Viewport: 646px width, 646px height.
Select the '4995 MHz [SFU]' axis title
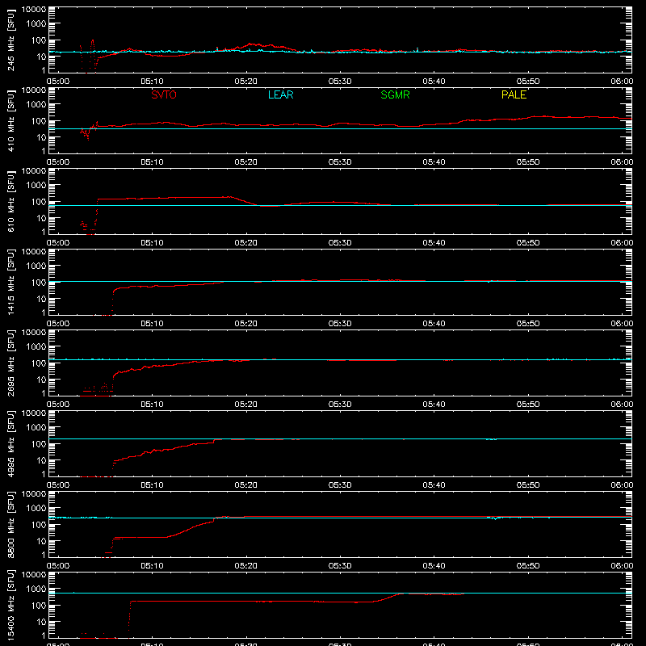click(10, 443)
